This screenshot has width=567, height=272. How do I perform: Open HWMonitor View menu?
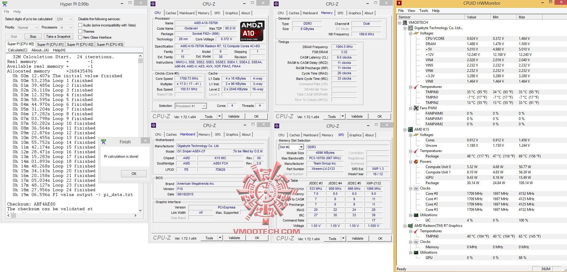[411, 11]
